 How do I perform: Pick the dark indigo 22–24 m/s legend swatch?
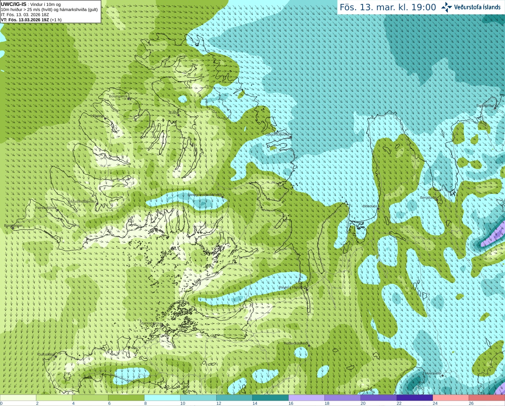click(415, 398)
